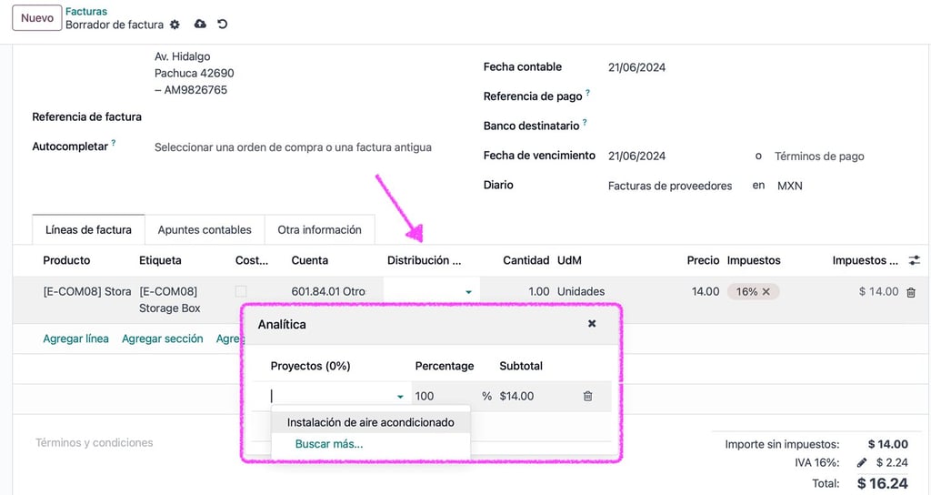The height and width of the screenshot is (495, 931).
Task: Click the Unidades unit cell
Action: [581, 292]
